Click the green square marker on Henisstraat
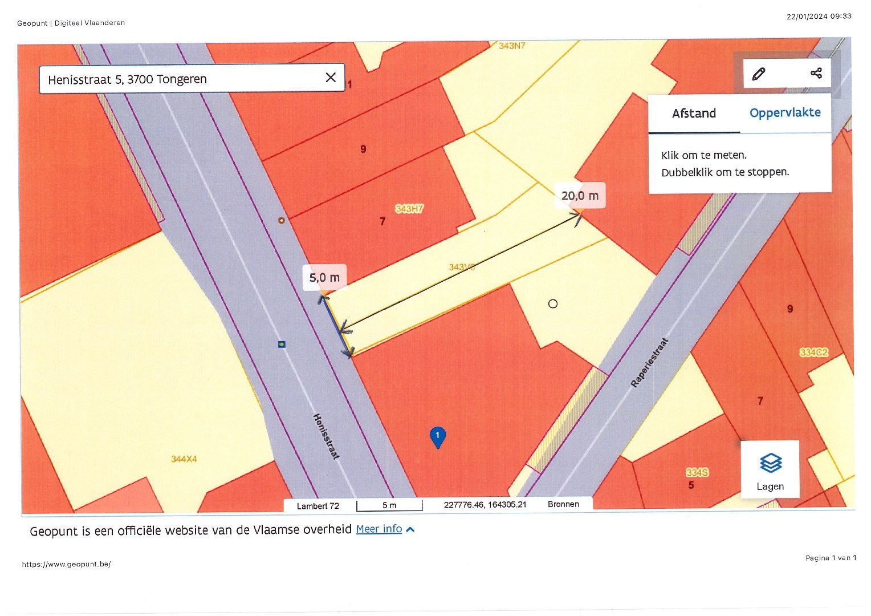The width and height of the screenshot is (871, 616). pos(282,344)
